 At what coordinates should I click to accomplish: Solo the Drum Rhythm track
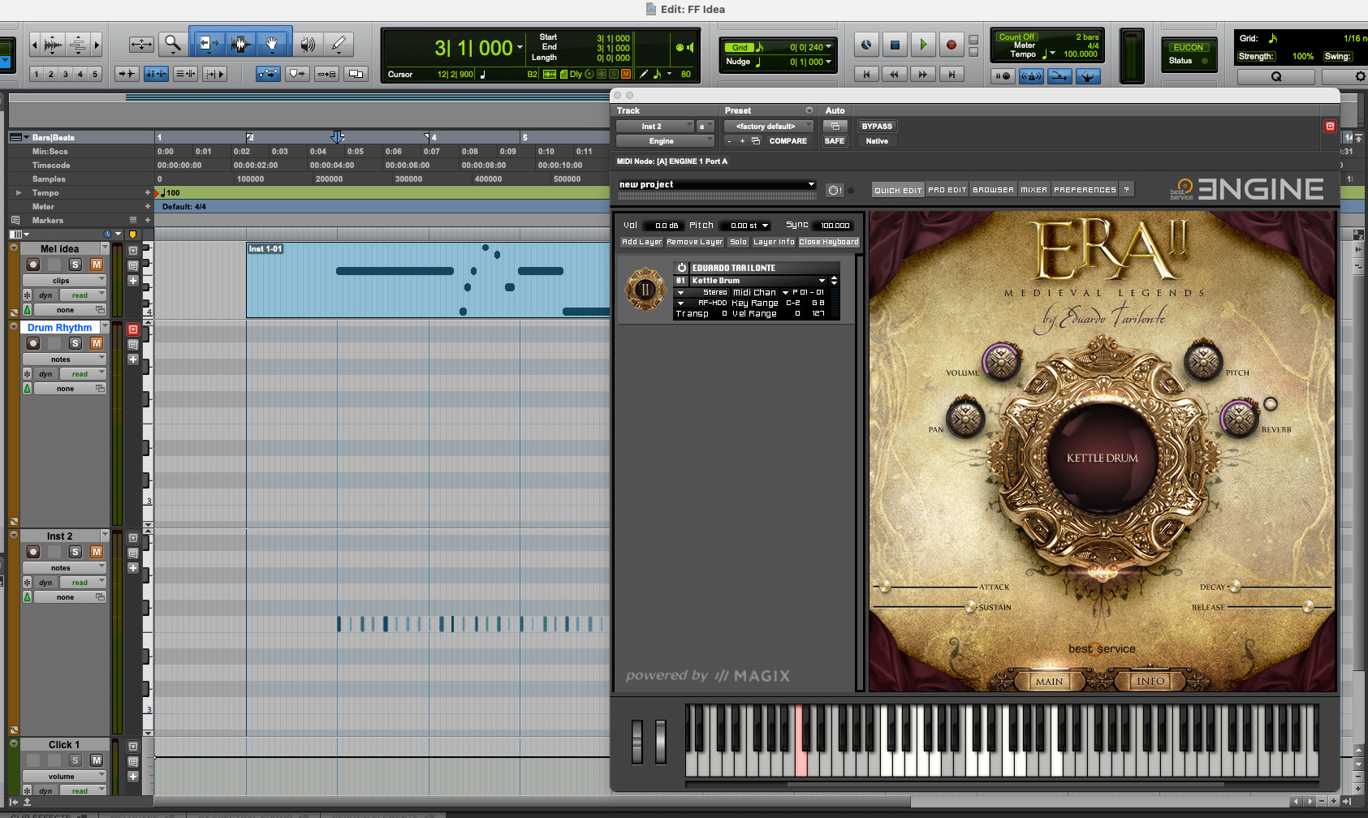(75, 343)
